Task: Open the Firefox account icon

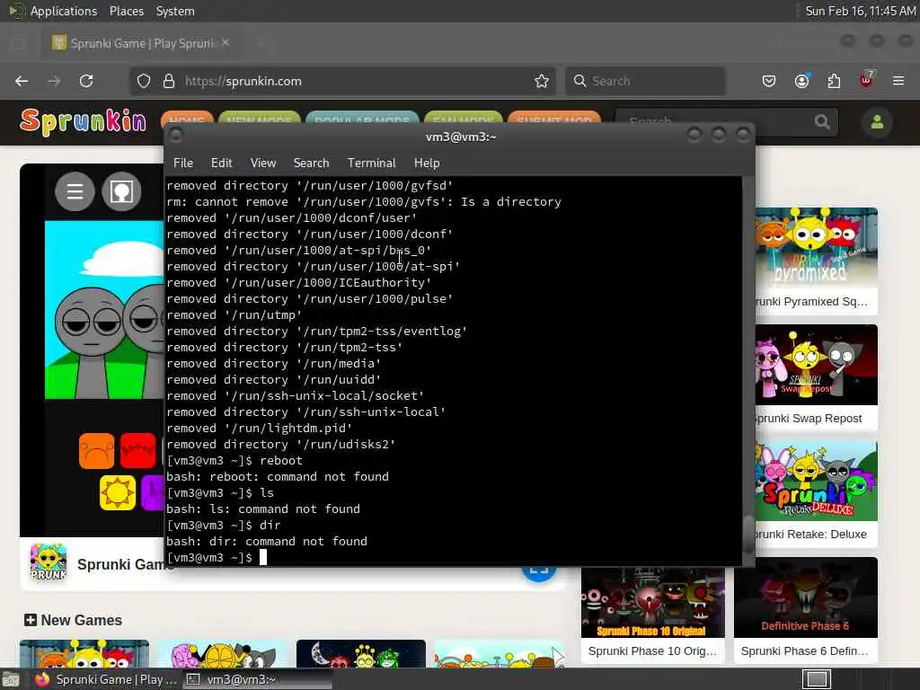Action: pyautogui.click(x=801, y=81)
